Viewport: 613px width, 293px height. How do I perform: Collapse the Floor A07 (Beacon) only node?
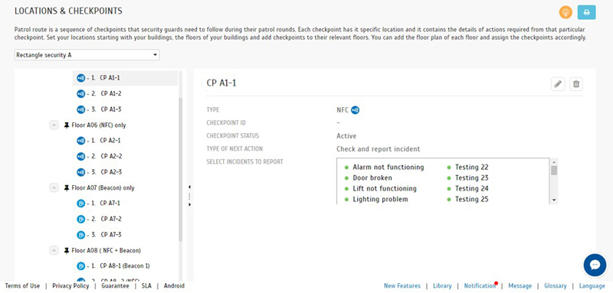(54, 187)
